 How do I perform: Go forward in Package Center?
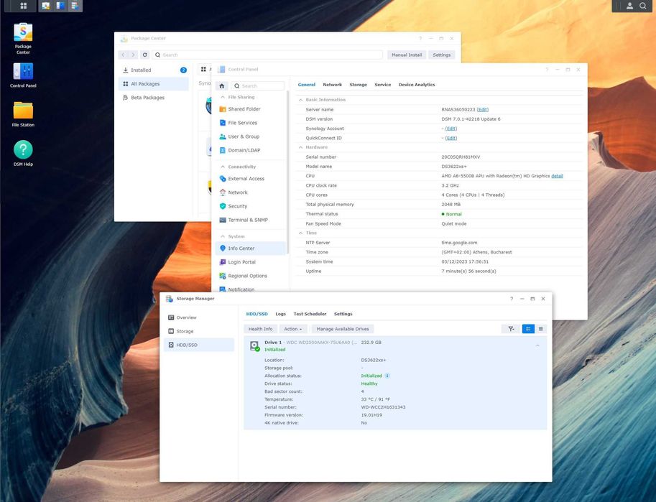coord(133,55)
